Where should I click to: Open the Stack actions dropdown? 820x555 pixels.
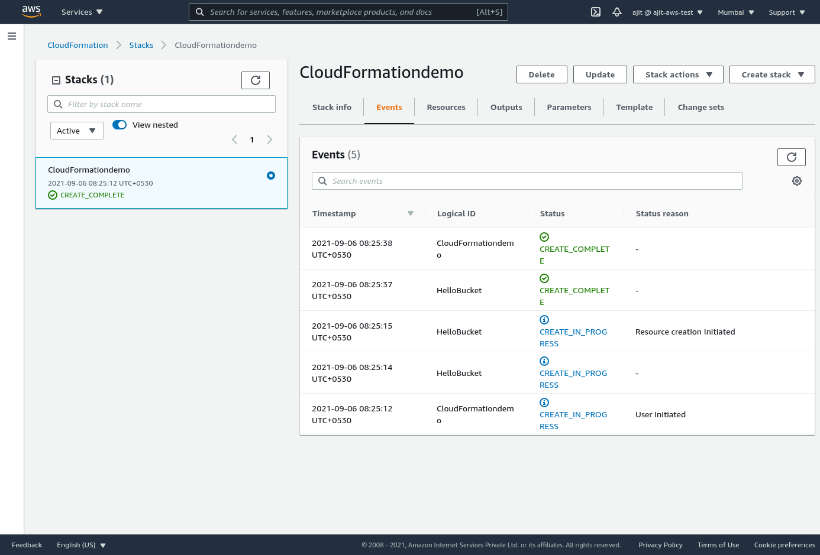click(678, 74)
